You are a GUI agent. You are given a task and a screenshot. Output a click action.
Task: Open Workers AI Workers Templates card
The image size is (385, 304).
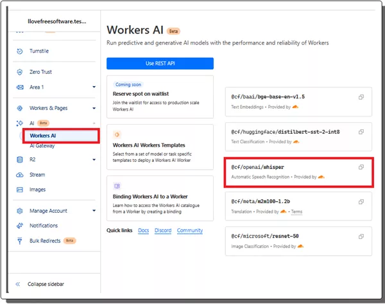coord(160,147)
